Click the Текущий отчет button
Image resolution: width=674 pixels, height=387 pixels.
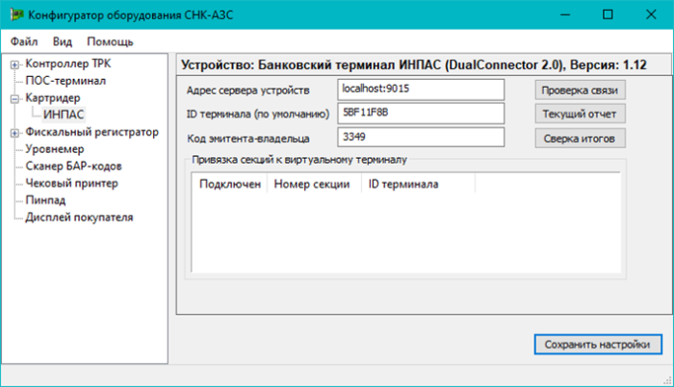(579, 114)
